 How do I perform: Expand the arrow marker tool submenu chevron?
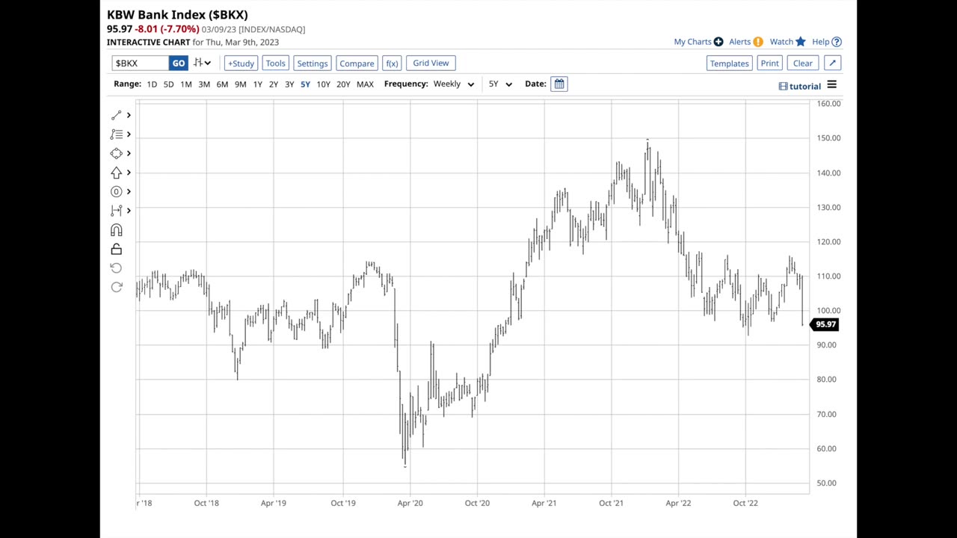(129, 173)
